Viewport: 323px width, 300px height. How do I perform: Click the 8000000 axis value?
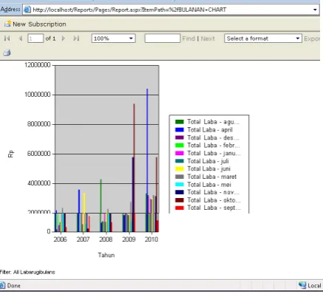click(x=39, y=124)
